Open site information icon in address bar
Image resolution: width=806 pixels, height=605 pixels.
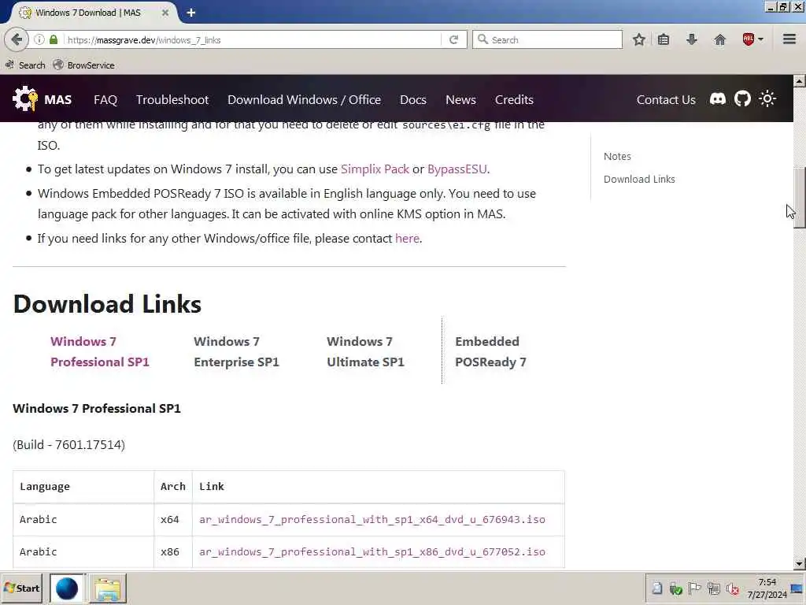point(39,39)
